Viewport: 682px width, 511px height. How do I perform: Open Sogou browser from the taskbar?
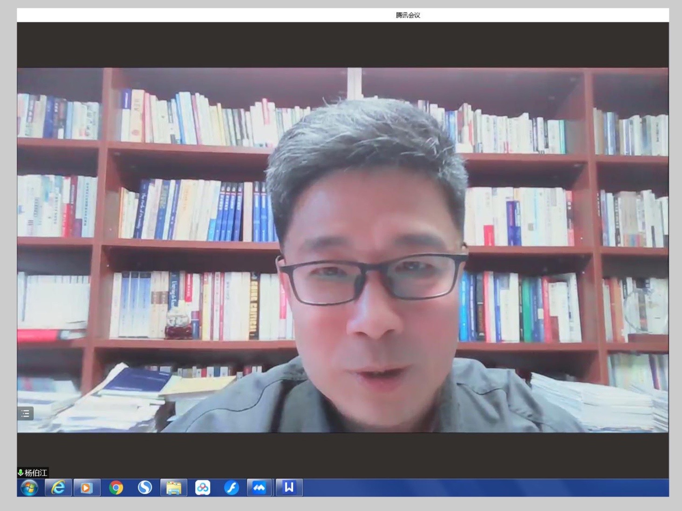click(145, 488)
